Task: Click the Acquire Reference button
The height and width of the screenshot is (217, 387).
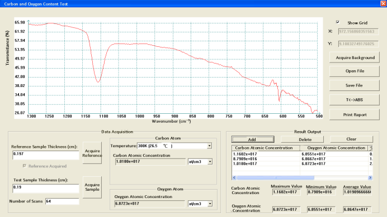Action: tap(92, 153)
